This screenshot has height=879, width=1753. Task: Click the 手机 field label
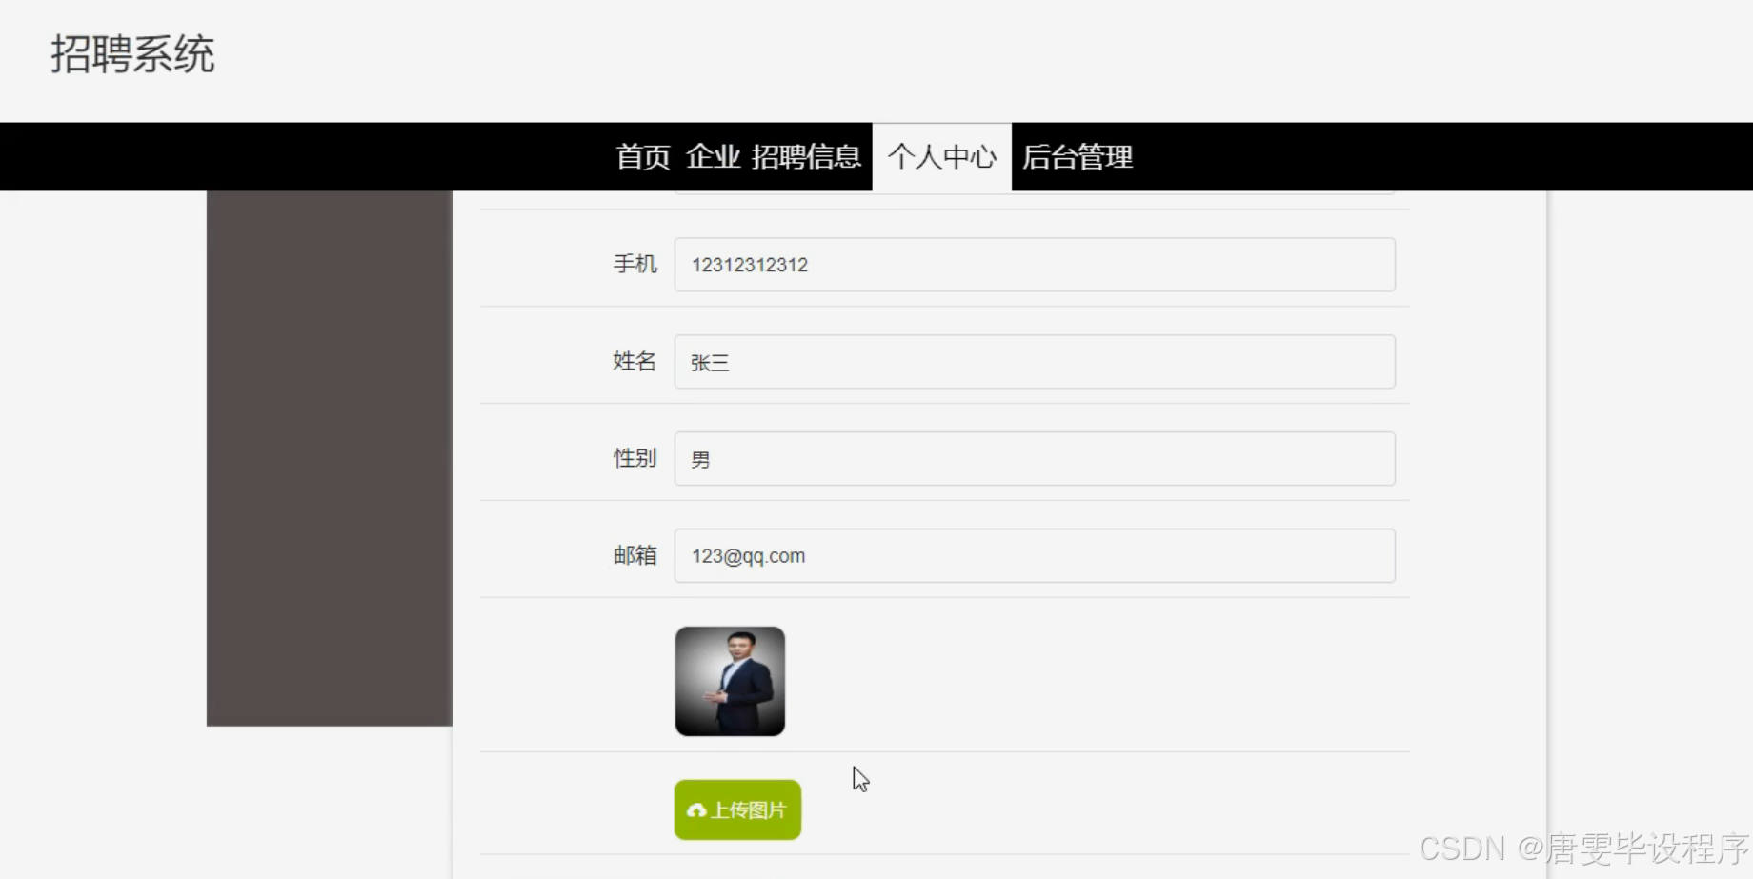tap(635, 264)
